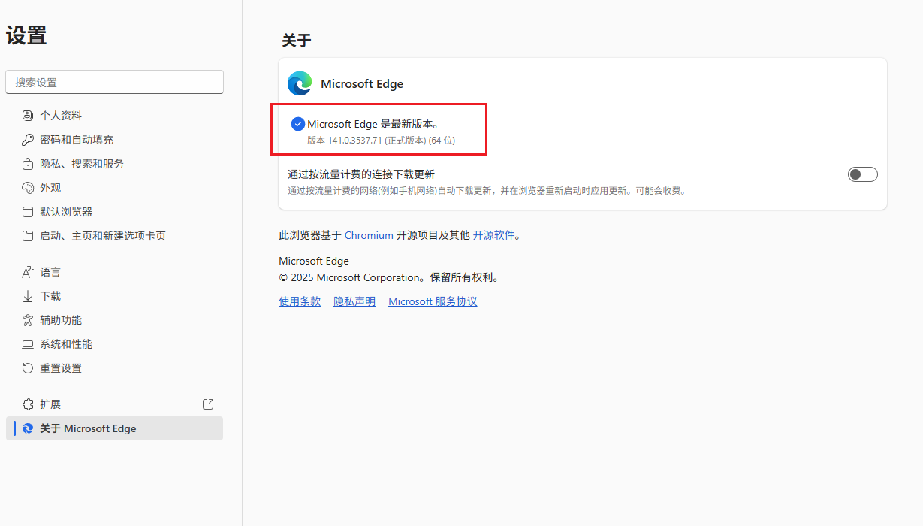Select 外观 in the sidebar
This screenshot has height=526, width=923.
(114, 188)
